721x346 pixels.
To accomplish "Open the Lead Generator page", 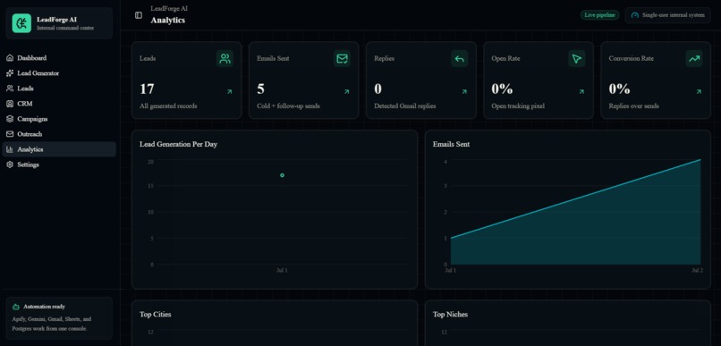I will (59, 73).
